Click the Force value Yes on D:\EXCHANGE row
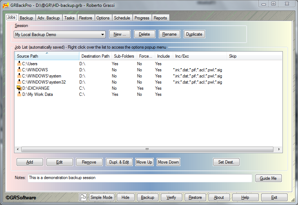This screenshot has height=205, width=298. point(140,88)
